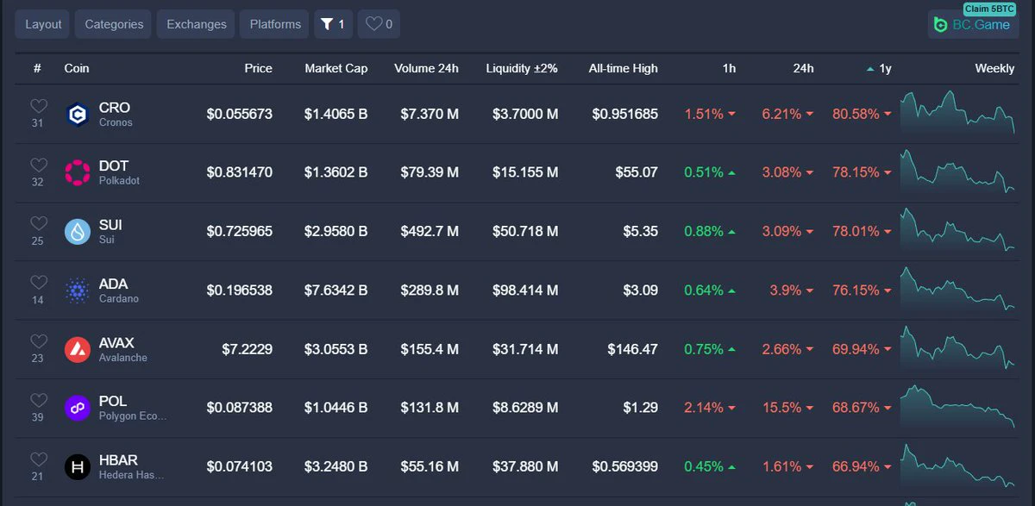Click the BC.Game logo icon
Screen dimensions: 1035x506
click(x=941, y=25)
